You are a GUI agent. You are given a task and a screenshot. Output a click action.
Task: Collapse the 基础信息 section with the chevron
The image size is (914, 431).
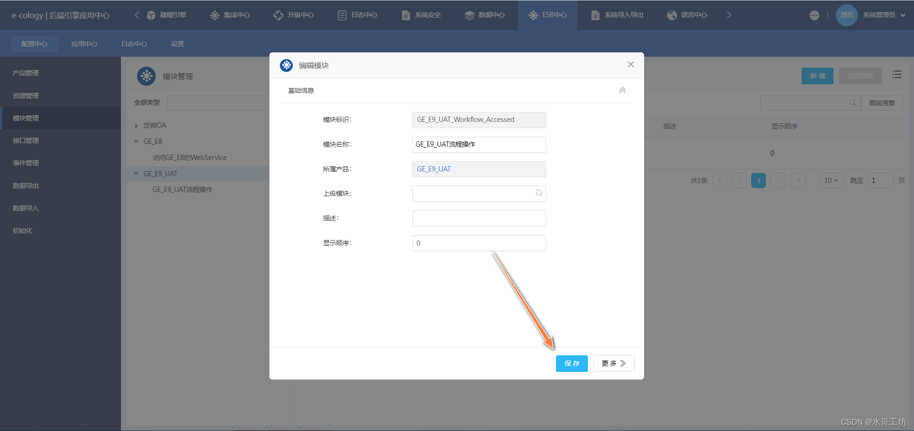(x=622, y=90)
